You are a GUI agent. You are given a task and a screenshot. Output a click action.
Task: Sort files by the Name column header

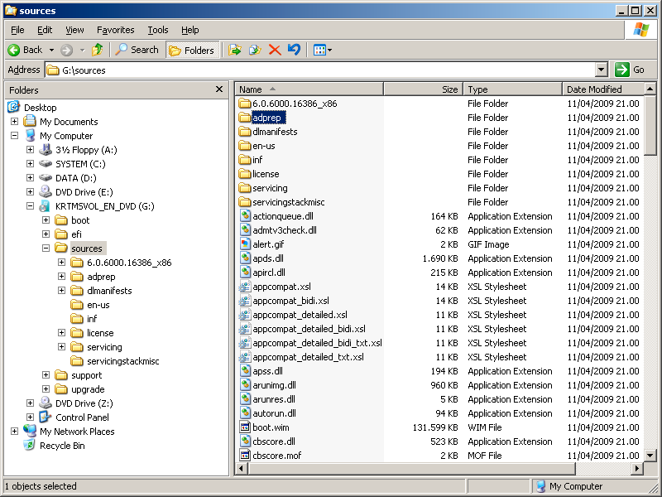pos(309,89)
